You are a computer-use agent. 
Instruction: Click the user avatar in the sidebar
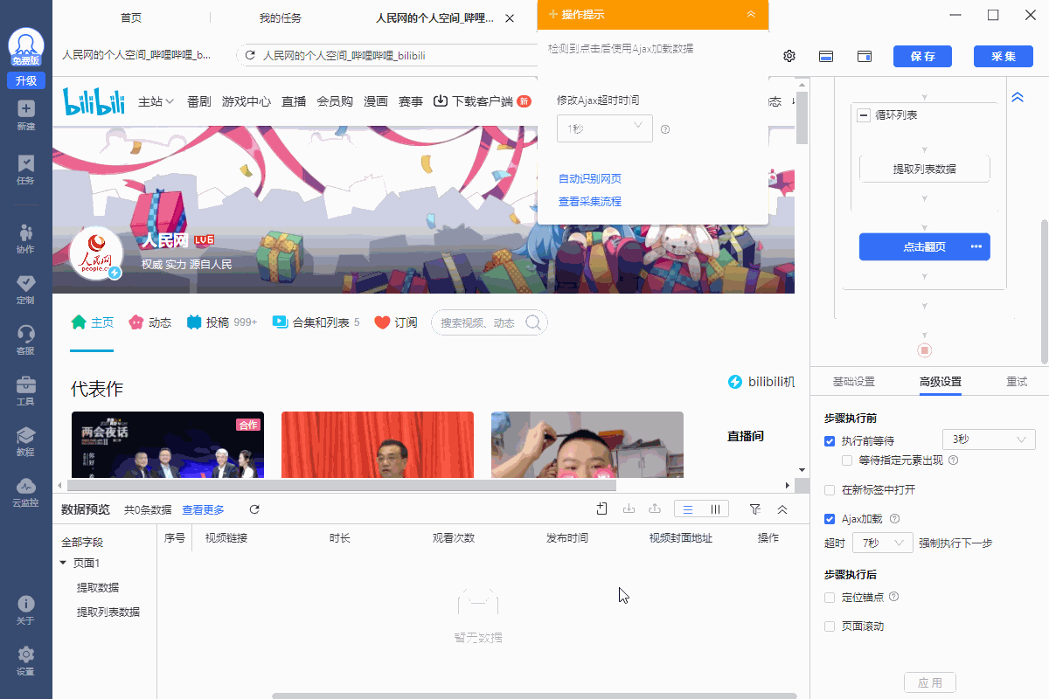point(26,45)
